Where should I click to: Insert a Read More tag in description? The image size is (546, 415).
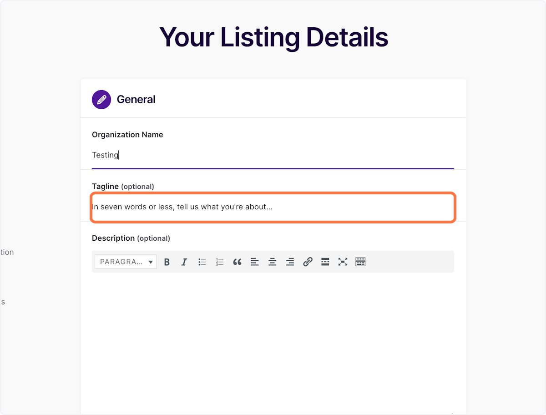[x=325, y=262]
